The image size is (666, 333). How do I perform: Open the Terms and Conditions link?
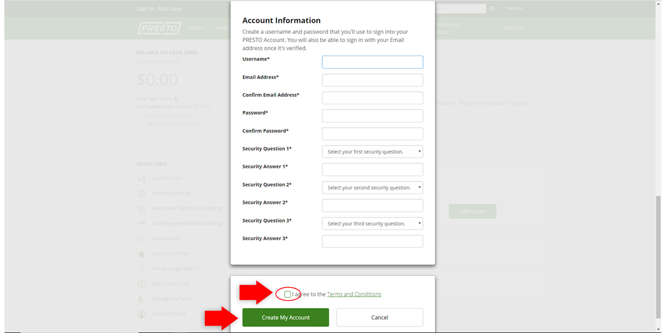point(354,294)
